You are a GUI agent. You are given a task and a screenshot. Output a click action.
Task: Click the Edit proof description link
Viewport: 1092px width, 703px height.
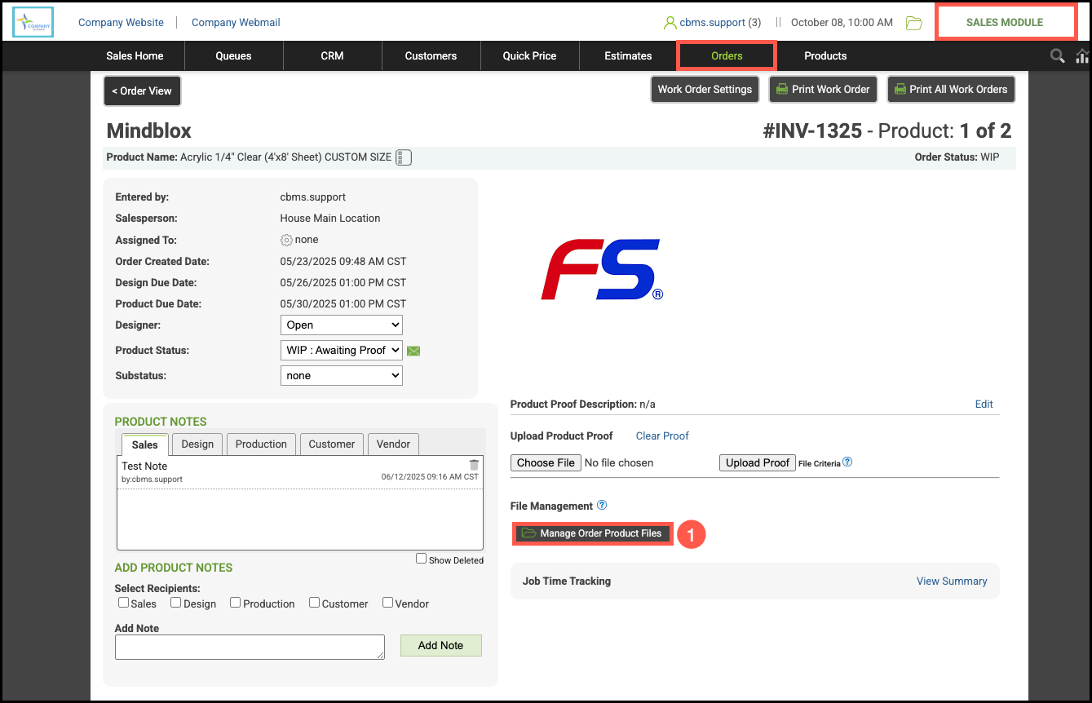(984, 404)
